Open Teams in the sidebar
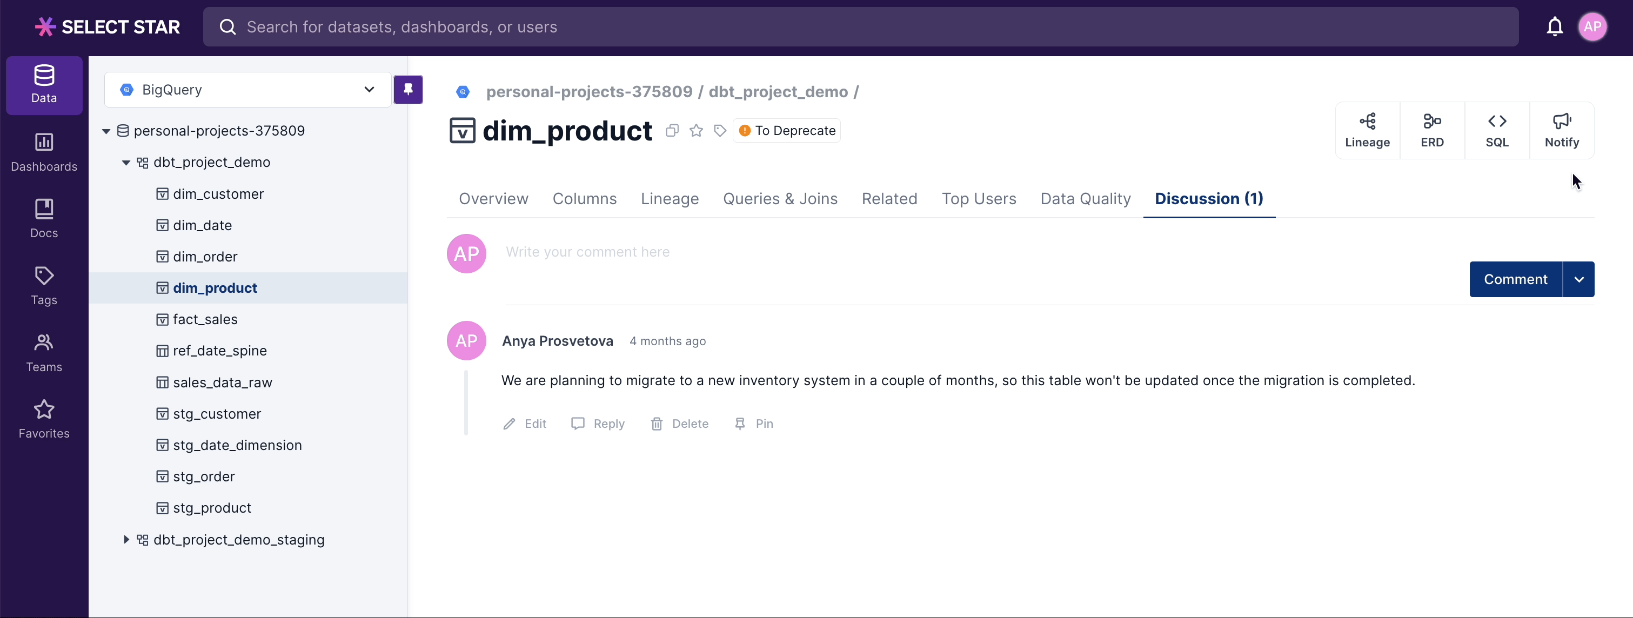 tap(44, 353)
